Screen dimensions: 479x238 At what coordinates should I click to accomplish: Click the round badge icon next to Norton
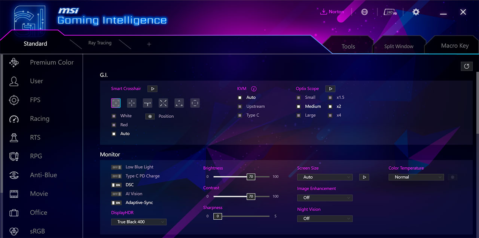(364, 12)
